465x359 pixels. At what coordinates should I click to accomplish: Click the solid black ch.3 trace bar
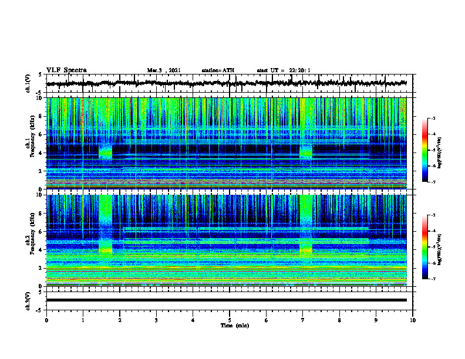pos(226,300)
